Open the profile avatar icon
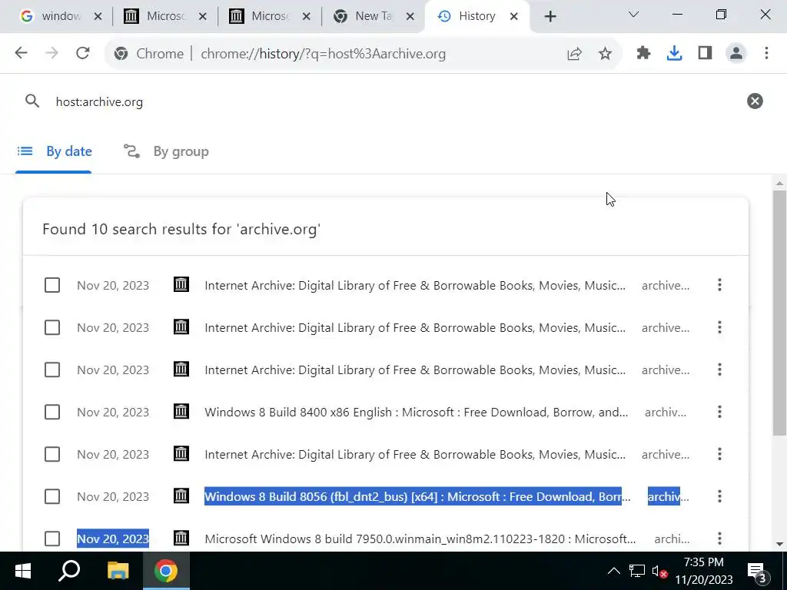Screen dimensions: 787x590 tap(736, 53)
